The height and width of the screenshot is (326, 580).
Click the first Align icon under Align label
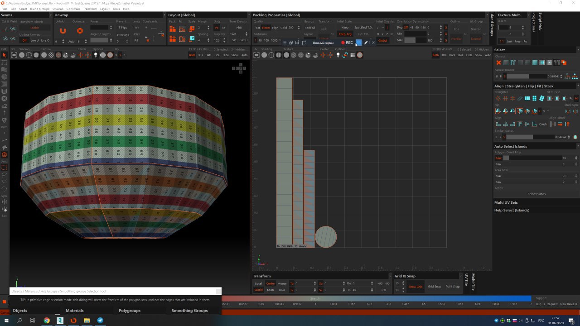coord(498,124)
